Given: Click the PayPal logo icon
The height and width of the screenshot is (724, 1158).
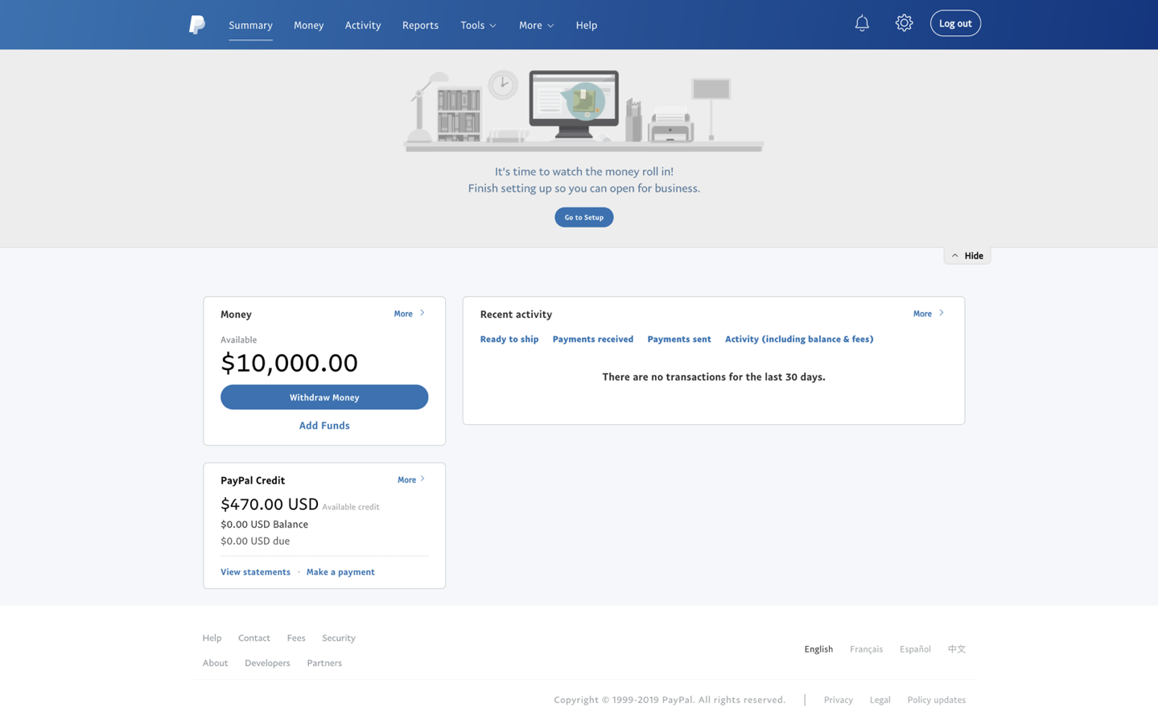Looking at the screenshot, I should point(196,25).
